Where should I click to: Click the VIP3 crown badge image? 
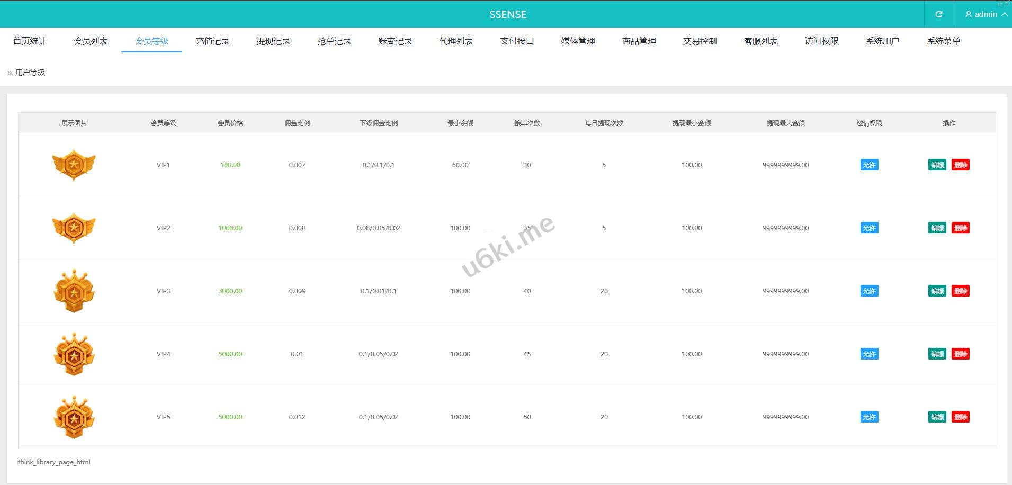[x=74, y=291]
